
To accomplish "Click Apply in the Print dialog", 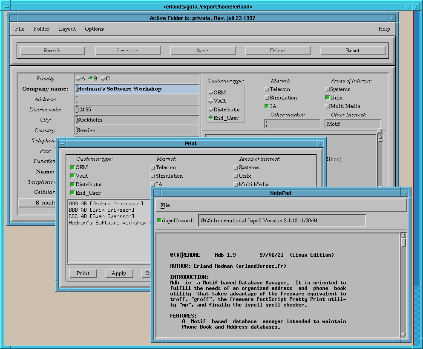I will click(118, 273).
